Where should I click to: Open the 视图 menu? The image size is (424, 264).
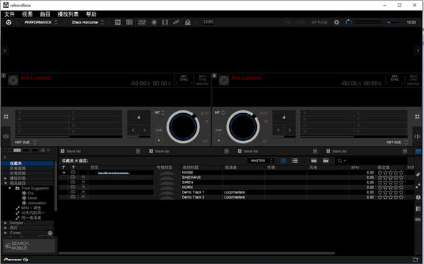(27, 14)
